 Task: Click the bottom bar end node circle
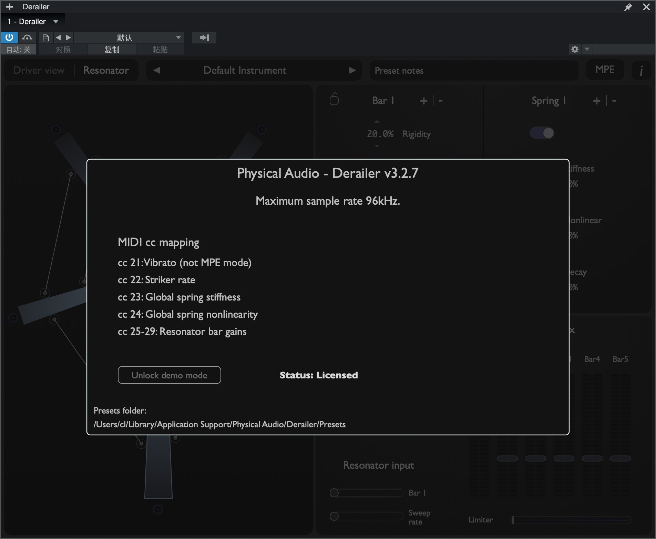pos(157,509)
